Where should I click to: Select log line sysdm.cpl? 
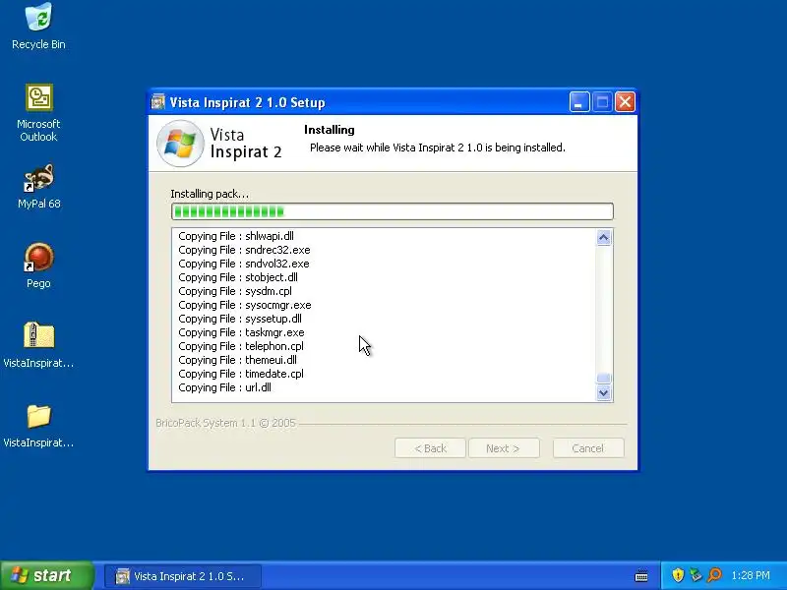(235, 291)
